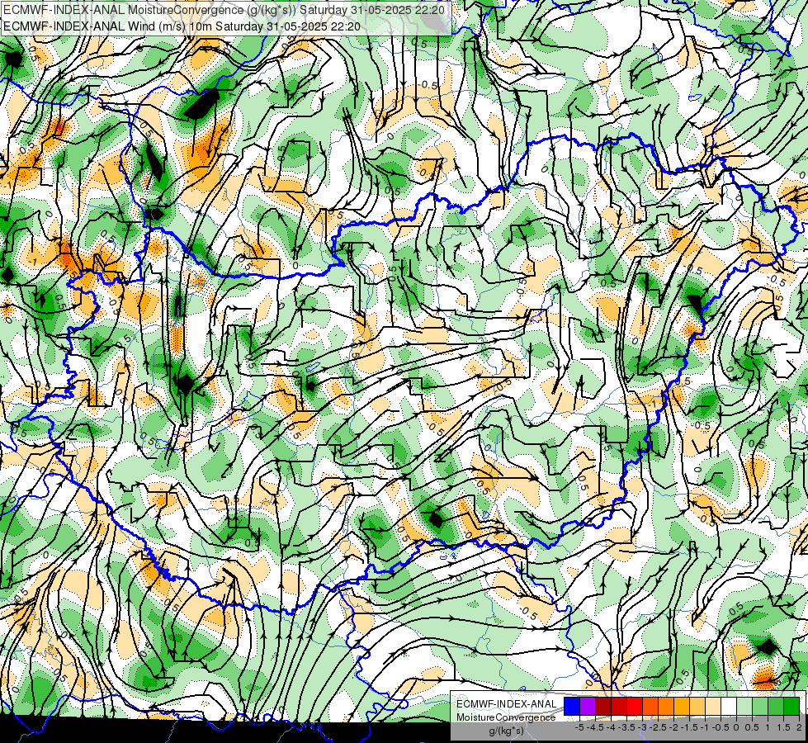Click the legend tick value -3

click(643, 727)
